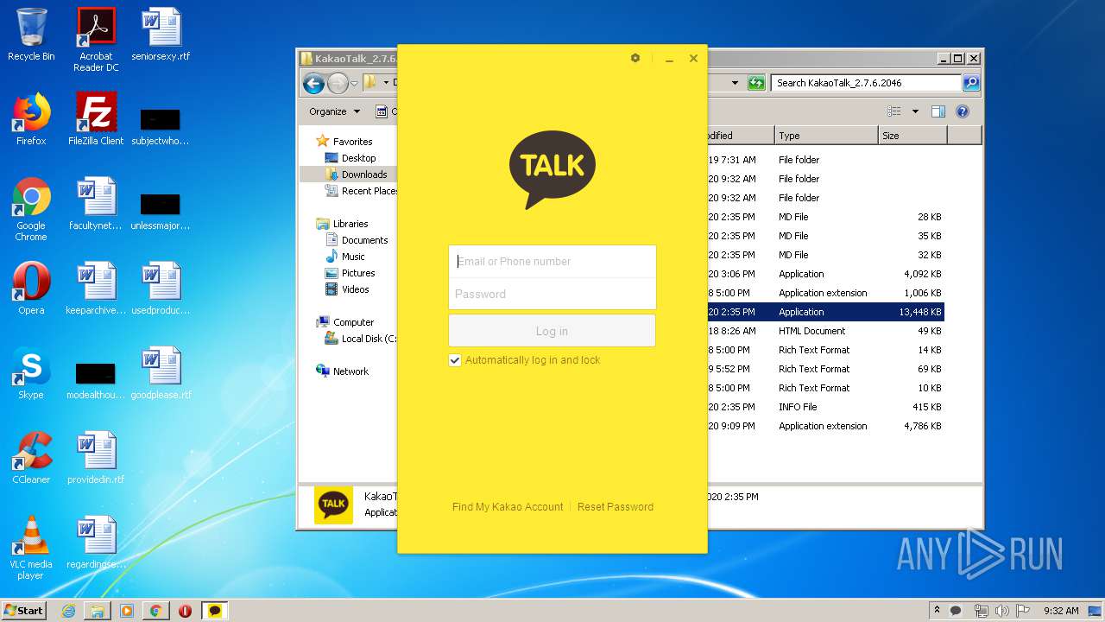The height and width of the screenshot is (622, 1105).
Task: Open Recycle Bin desktop icon
Action: (31, 35)
